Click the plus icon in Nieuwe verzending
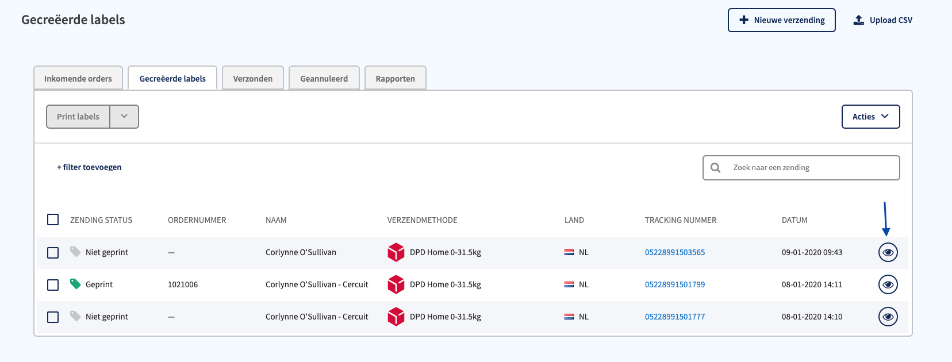This screenshot has width=952, height=362. [744, 20]
